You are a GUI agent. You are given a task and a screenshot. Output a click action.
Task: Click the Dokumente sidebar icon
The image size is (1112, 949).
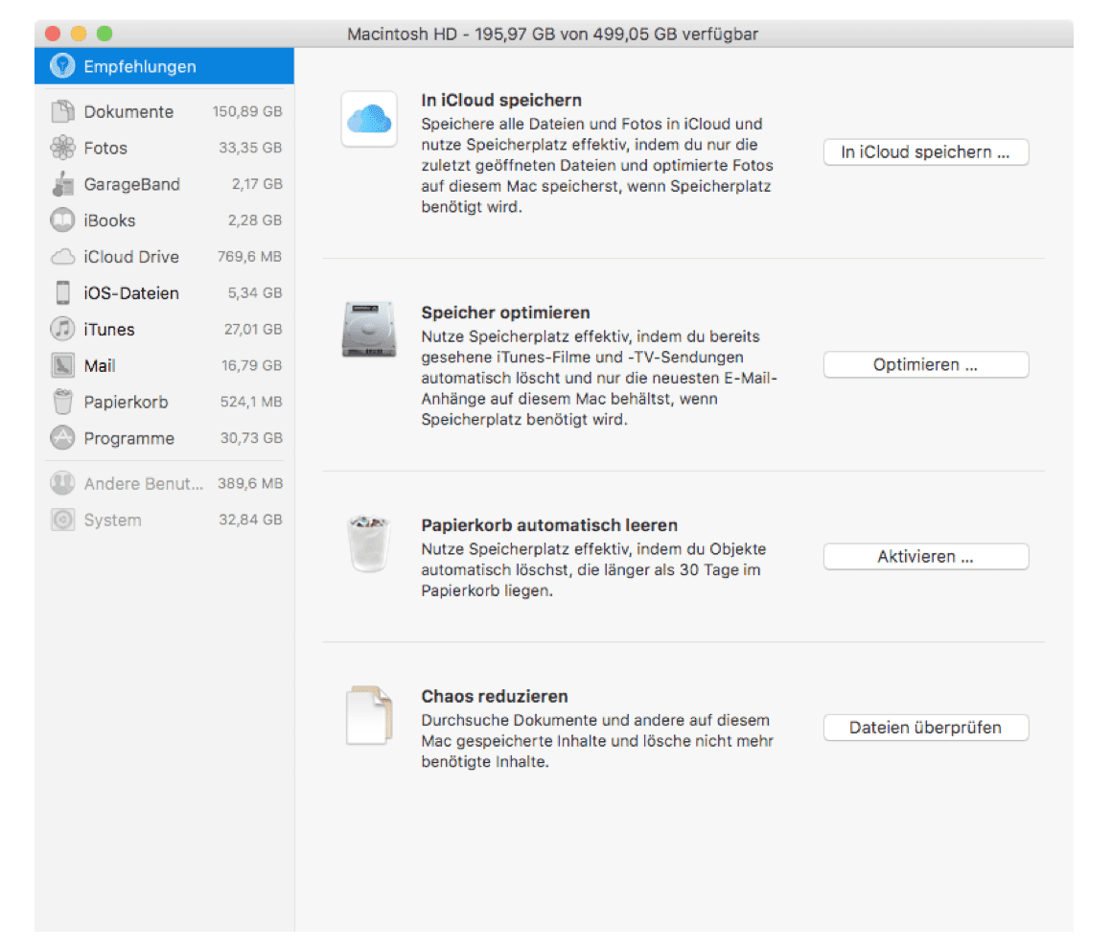pos(62,111)
